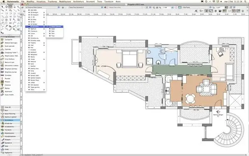Select the Pan hand tool
This screenshot has width=249, height=156.
pos(6,7)
